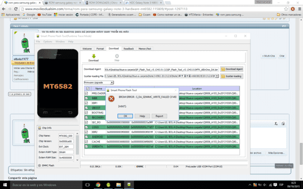Image resolution: width=303 pixels, height=189 pixels.
Task: Uncheck the RECOVERY row checkbox
Action: click(x=86, y=117)
